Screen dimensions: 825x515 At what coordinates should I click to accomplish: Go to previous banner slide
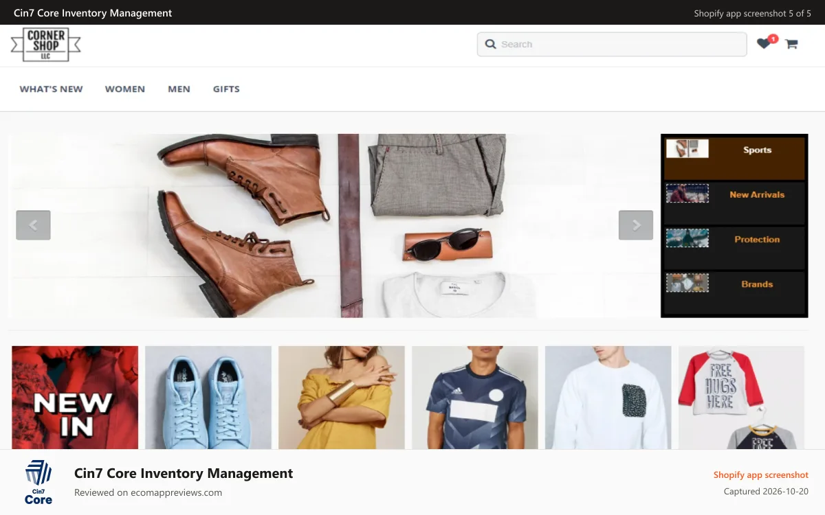[x=33, y=225]
